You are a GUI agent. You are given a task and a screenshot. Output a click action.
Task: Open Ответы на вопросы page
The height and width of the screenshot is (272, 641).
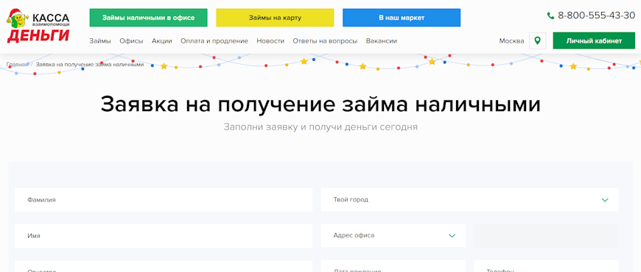(x=325, y=40)
